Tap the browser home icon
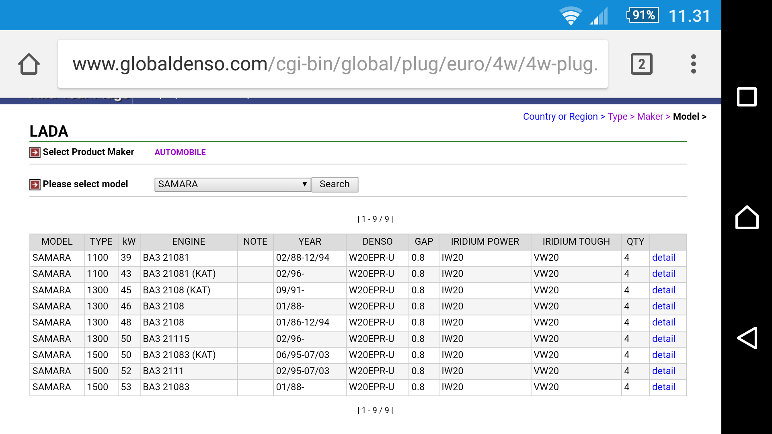The image size is (772, 434). [29, 64]
